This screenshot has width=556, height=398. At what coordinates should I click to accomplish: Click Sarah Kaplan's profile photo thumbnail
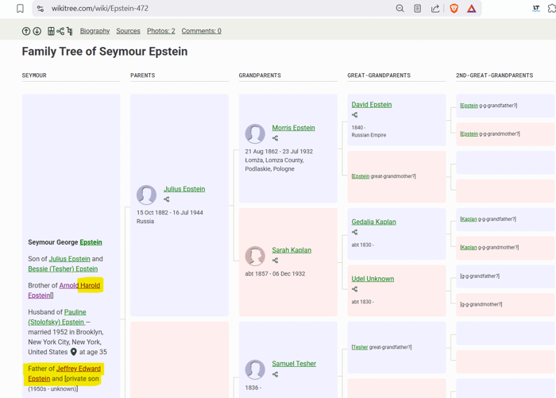point(255,256)
